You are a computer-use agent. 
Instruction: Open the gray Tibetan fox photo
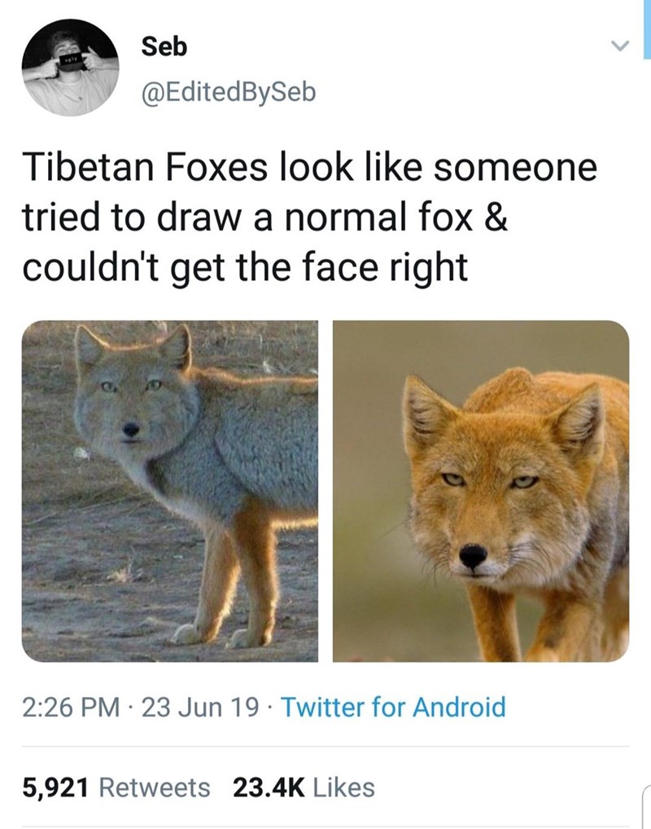point(169,490)
